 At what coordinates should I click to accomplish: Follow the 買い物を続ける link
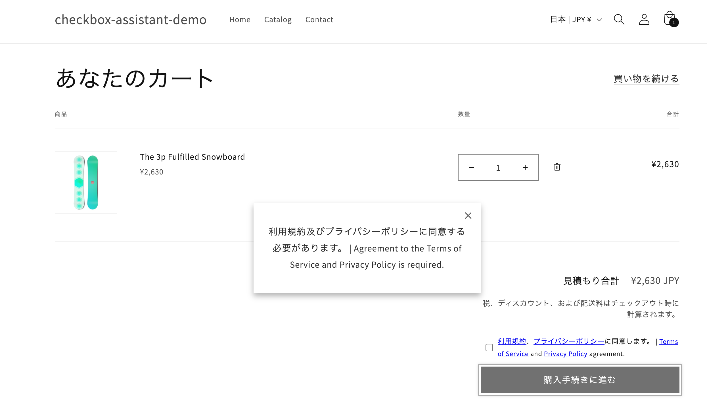646,79
